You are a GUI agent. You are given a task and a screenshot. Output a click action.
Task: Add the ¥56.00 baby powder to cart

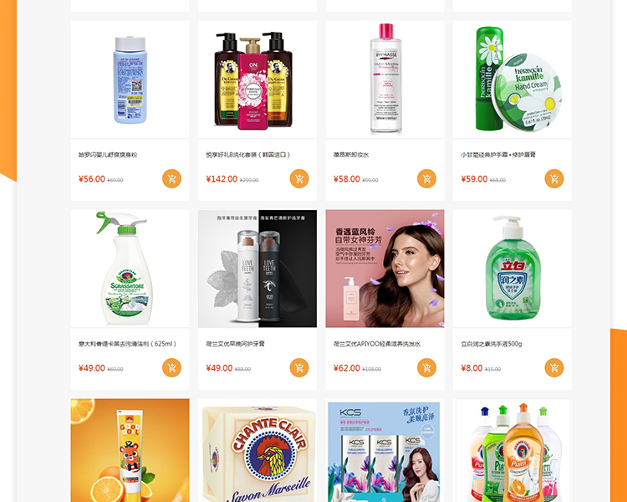171,178
